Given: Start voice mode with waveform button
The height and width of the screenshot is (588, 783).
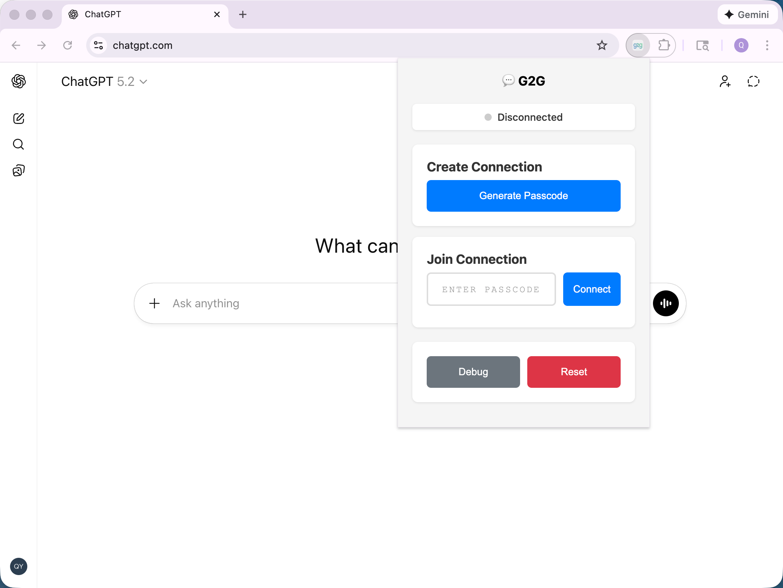Looking at the screenshot, I should tap(666, 303).
